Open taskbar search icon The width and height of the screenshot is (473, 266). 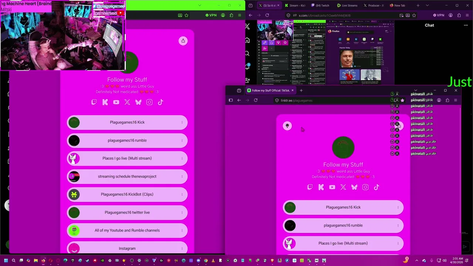(14, 260)
